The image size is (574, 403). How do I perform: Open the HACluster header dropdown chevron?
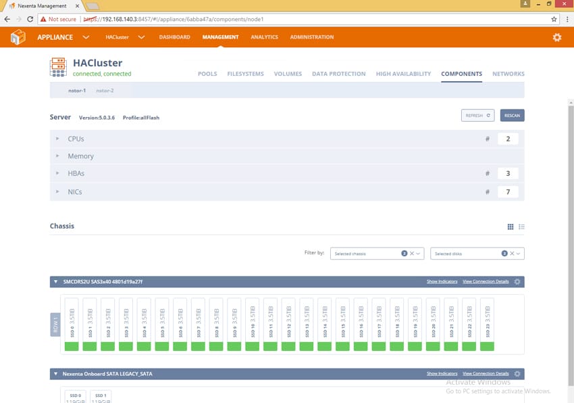(x=141, y=37)
